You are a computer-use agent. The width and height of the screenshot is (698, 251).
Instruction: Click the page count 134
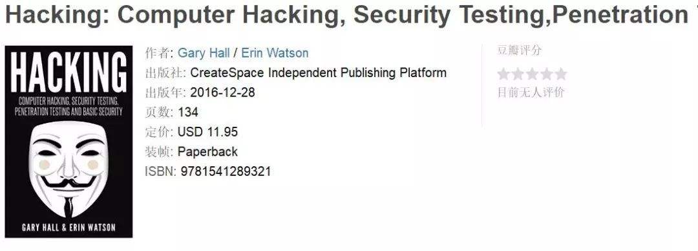click(188, 112)
